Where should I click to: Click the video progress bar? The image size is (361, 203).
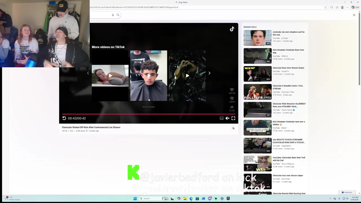[x=149, y=114]
